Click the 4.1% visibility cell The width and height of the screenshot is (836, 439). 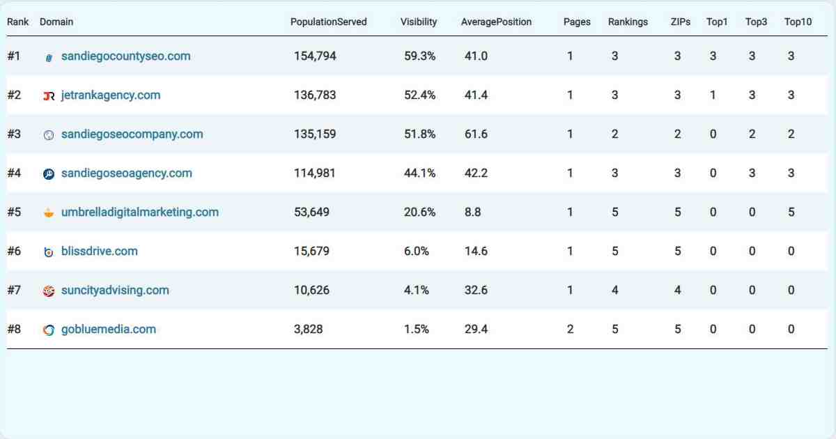(417, 291)
